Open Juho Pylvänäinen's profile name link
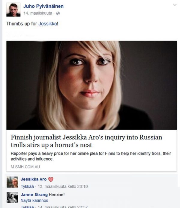 43,6
